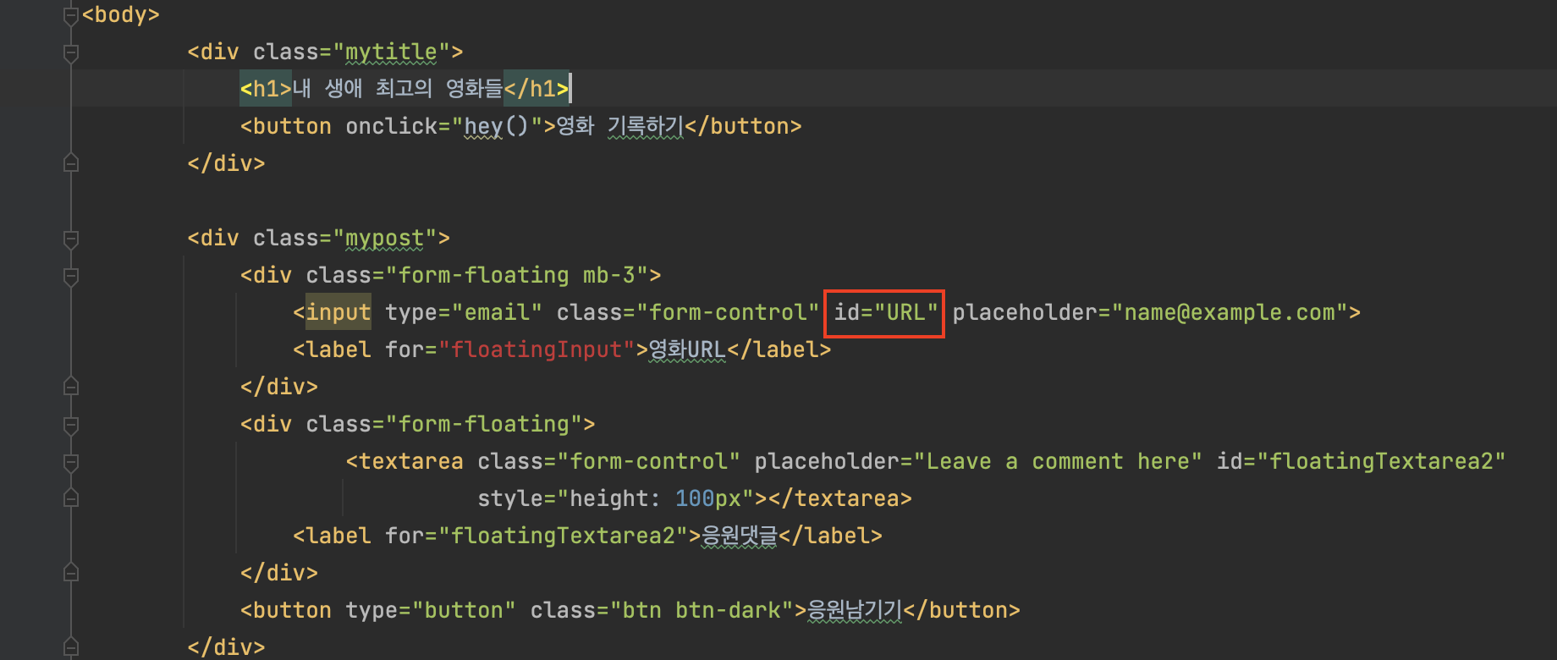Click the type="button" attribute

coord(431,611)
